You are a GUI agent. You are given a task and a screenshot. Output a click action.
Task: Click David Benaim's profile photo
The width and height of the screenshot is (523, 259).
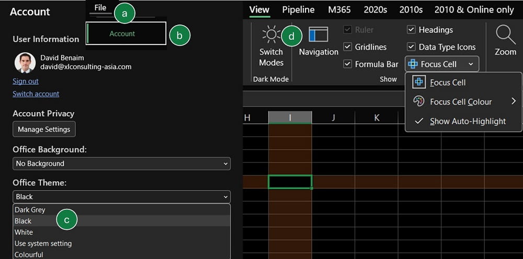pos(25,62)
